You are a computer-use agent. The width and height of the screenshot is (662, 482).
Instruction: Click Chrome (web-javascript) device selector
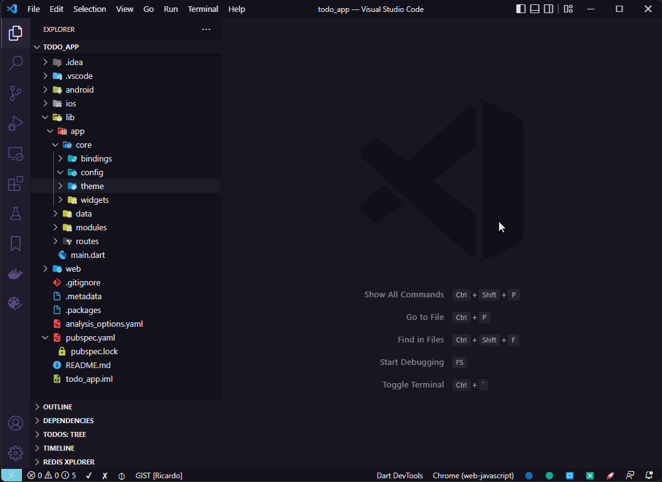click(x=473, y=475)
